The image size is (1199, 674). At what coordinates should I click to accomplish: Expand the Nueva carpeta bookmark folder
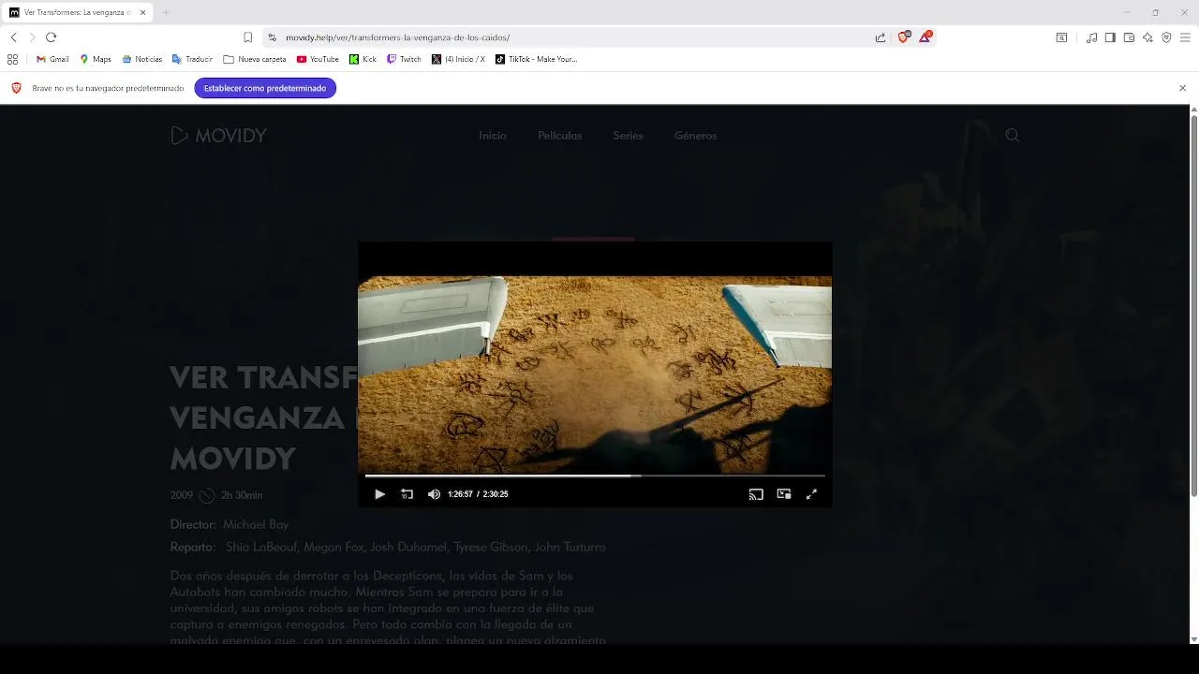pyautogui.click(x=255, y=59)
